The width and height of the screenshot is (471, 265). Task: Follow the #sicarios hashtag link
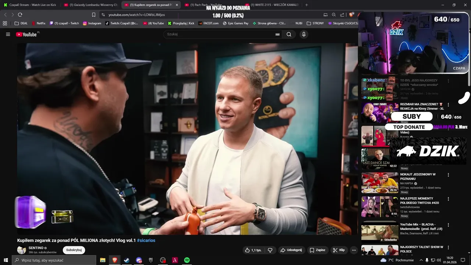tap(146, 240)
